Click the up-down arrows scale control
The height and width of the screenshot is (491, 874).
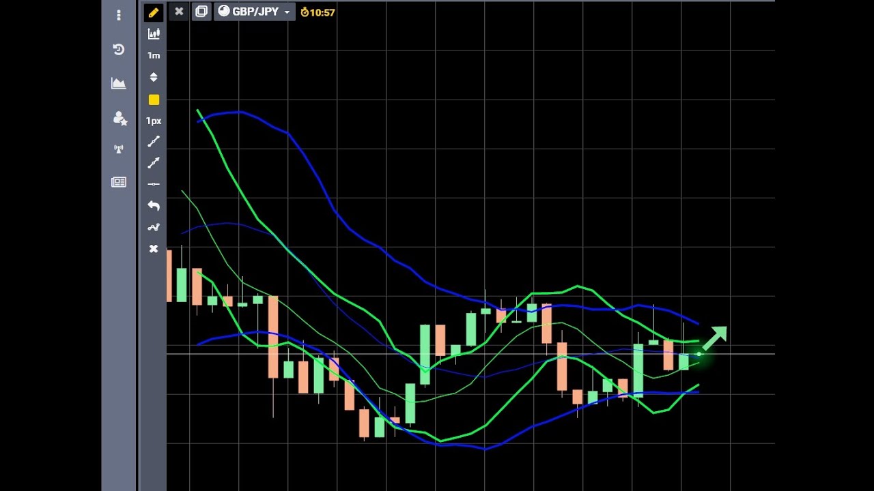[x=154, y=77]
